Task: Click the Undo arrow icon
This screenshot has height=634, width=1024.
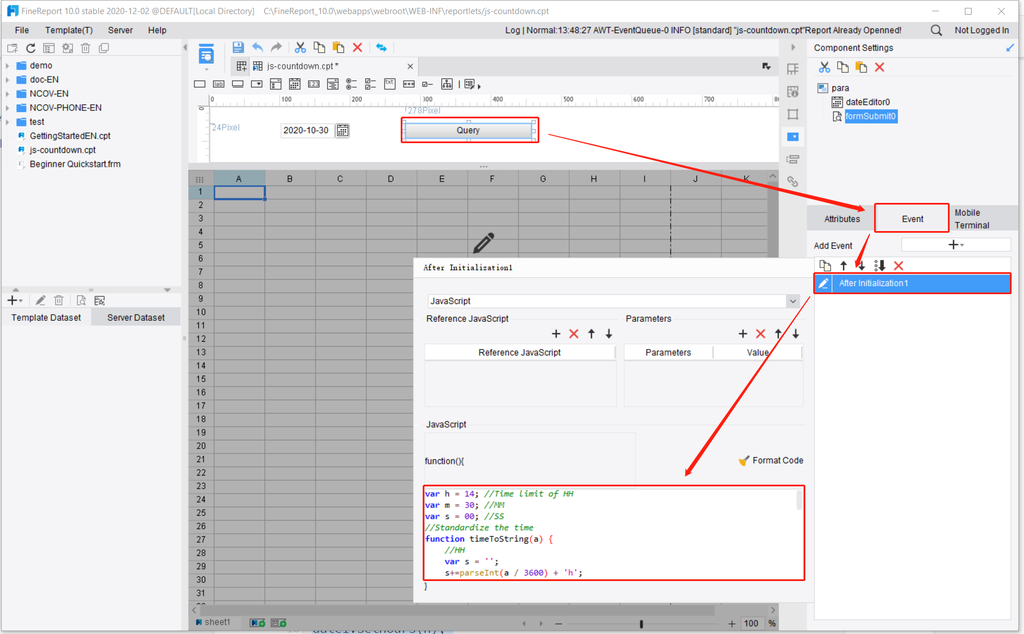Action: pos(258,48)
